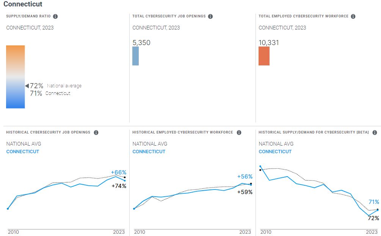381x236 pixels.
Task: Click National Avg legend in the job openings chart
Action: [24, 144]
